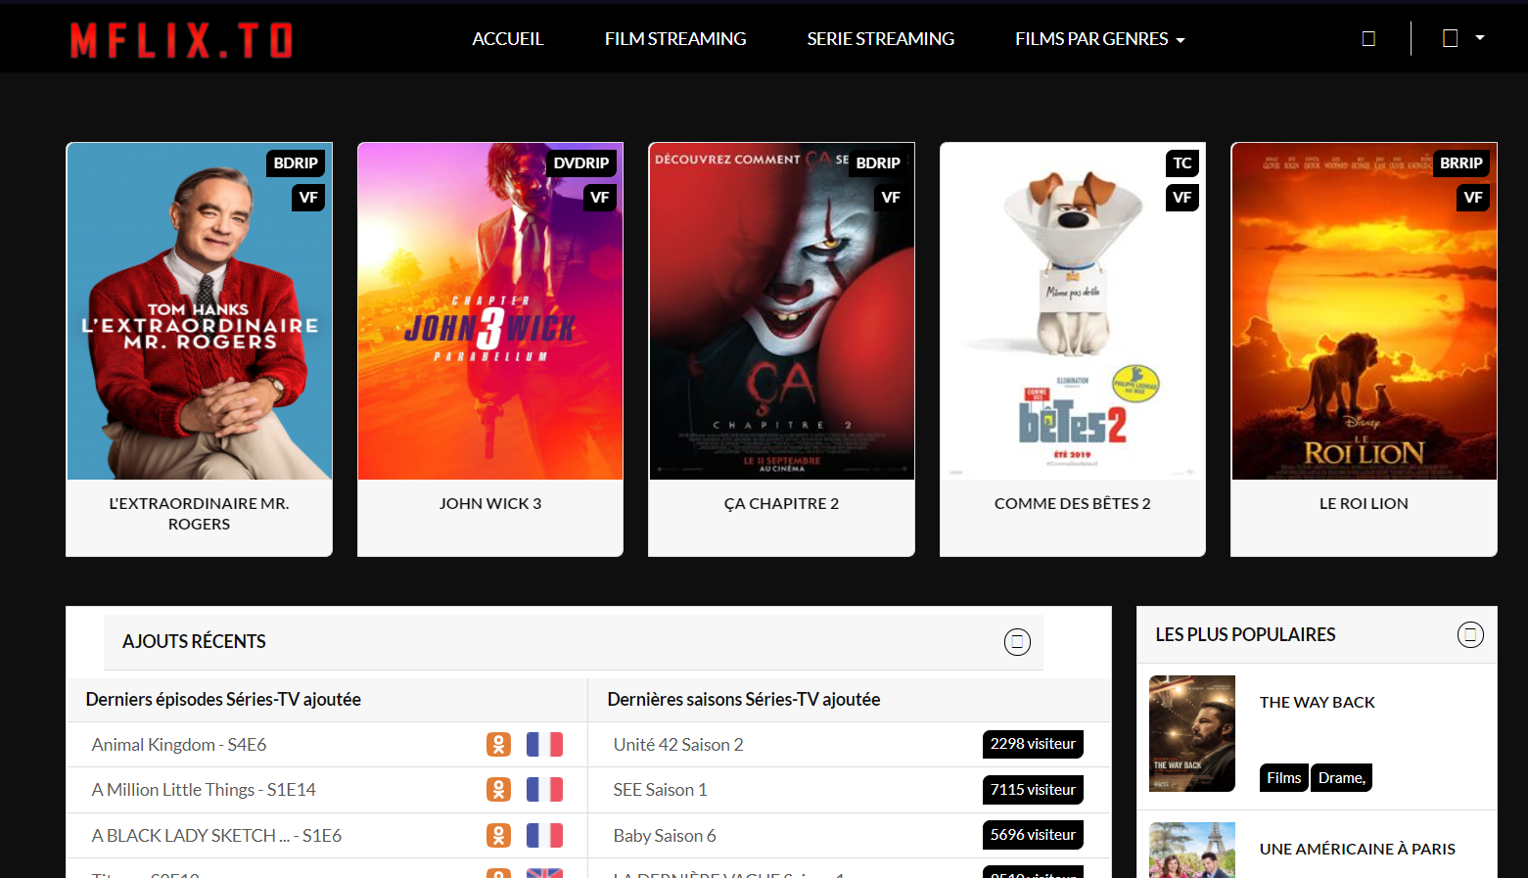Go to Film Streaming
The image size is (1528, 878).
coord(675,39)
